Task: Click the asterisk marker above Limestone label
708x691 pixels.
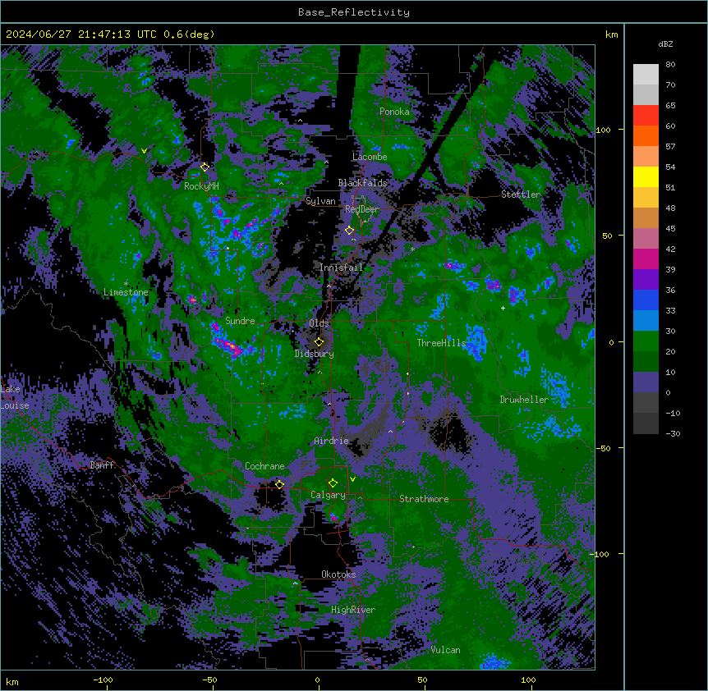Action: 126,284
